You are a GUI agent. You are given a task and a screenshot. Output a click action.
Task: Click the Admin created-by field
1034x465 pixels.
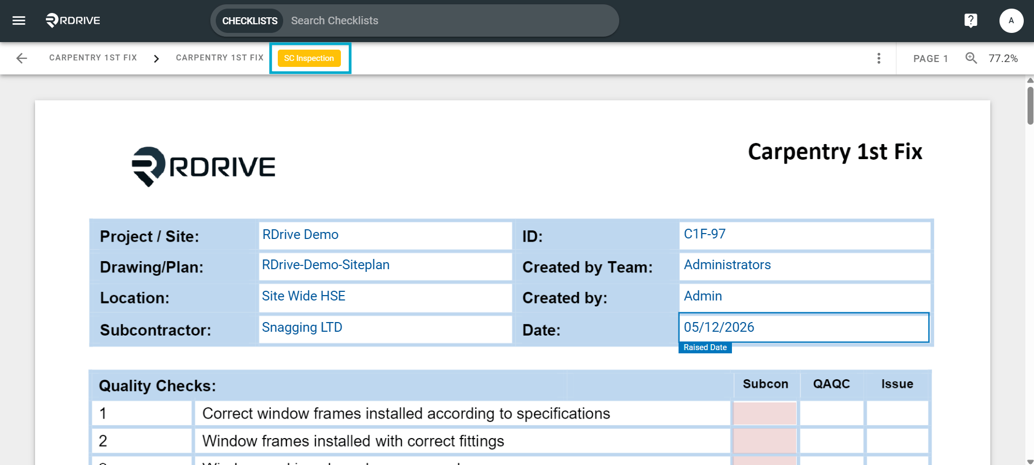[805, 297]
